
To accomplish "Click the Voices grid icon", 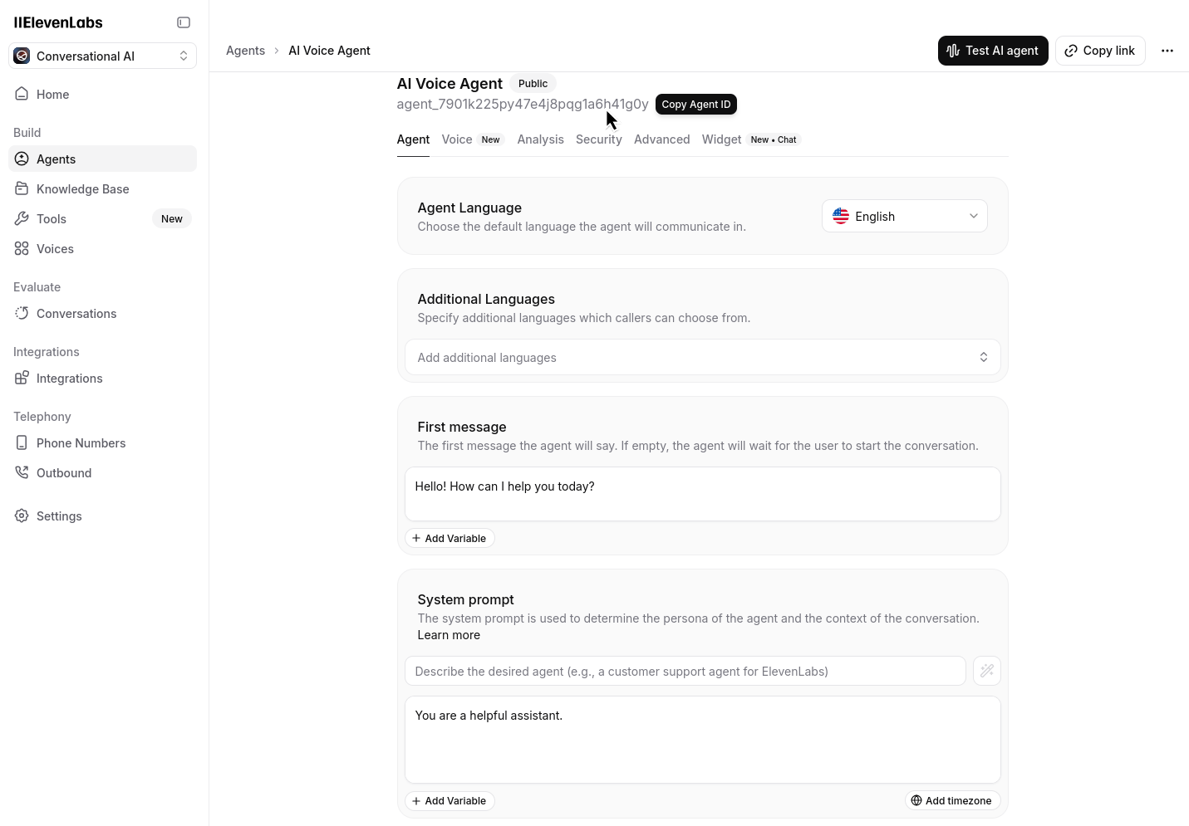I will pyautogui.click(x=22, y=248).
